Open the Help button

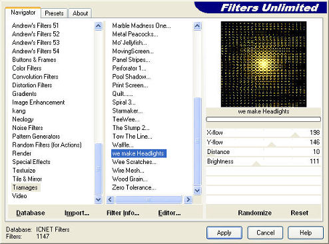coord(306,233)
